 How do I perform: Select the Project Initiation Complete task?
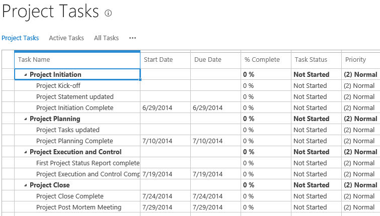(78, 108)
